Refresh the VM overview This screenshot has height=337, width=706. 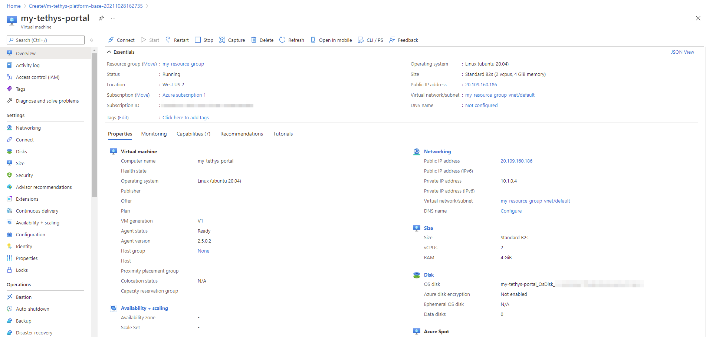(292, 40)
